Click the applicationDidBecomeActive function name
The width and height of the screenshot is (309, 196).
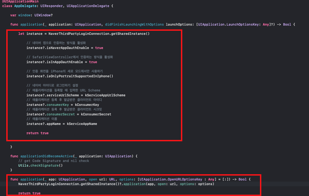point(47,156)
